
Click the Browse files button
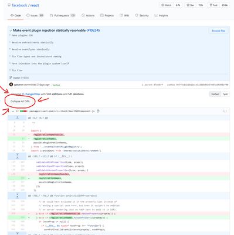(218, 31)
